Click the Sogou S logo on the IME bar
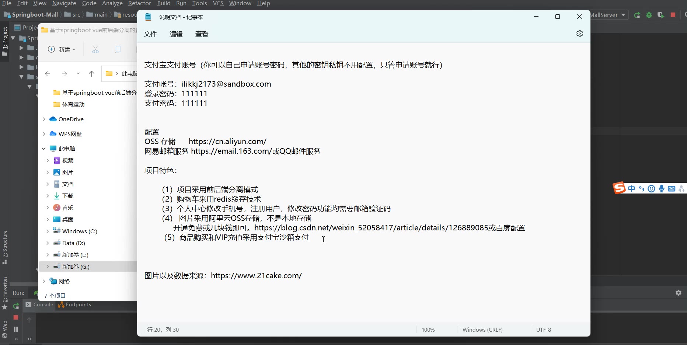Screen dimensions: 687x345 pyautogui.click(x=619, y=188)
